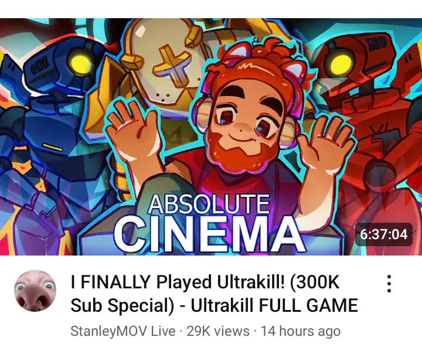This screenshot has height=354, width=422.
Task: Click the large CINEMA text overlay
Action: [209, 235]
